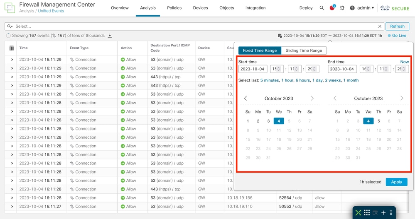This screenshot has height=219, width=415.
Task: Open the admin user dropdown
Action: pyautogui.click(x=366, y=8)
